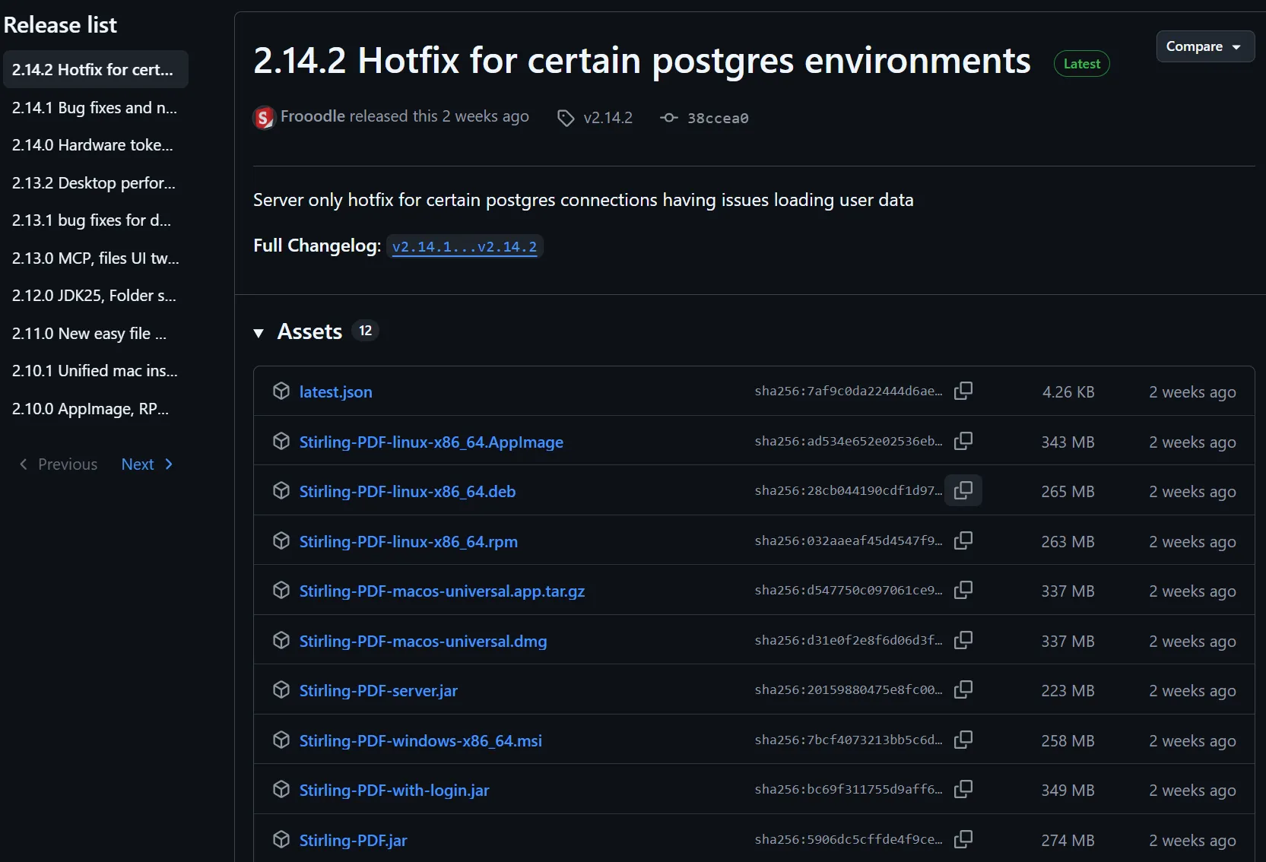
Task: Download Stirling-PDF-macos-universal.app.tar.gz
Action: point(442,591)
